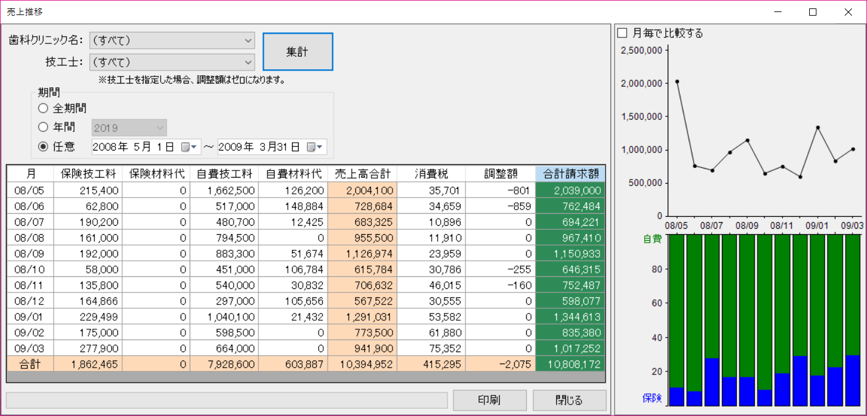
Task: Select the 年間 radio button
Action: pyautogui.click(x=43, y=127)
